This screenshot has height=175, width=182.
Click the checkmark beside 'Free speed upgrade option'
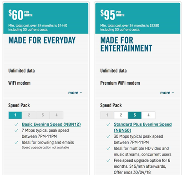[x=108, y=160]
